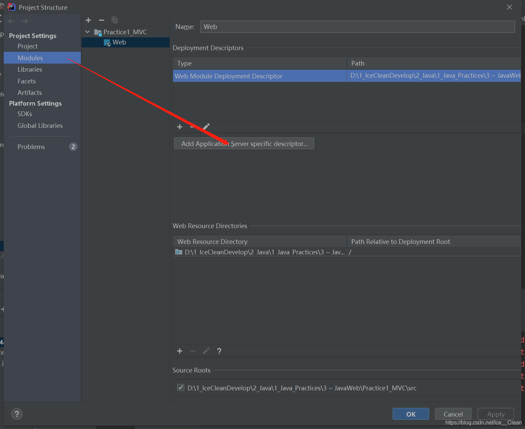Open Project settings

point(28,46)
